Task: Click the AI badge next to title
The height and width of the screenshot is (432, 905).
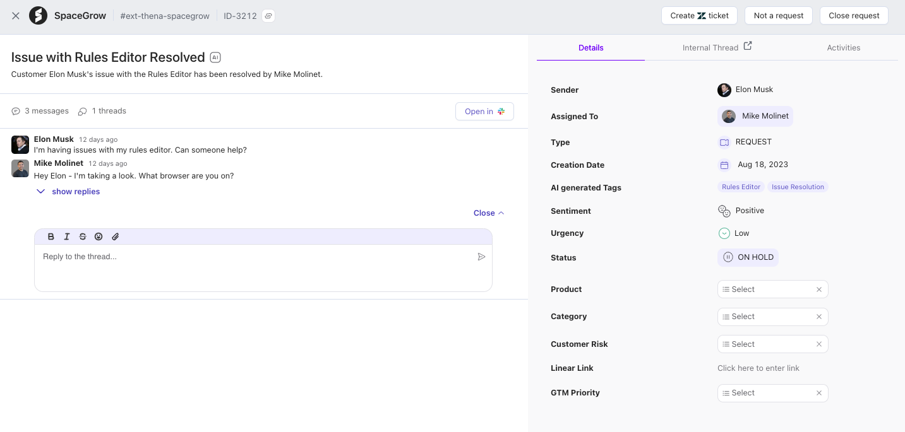Action: pyautogui.click(x=215, y=57)
